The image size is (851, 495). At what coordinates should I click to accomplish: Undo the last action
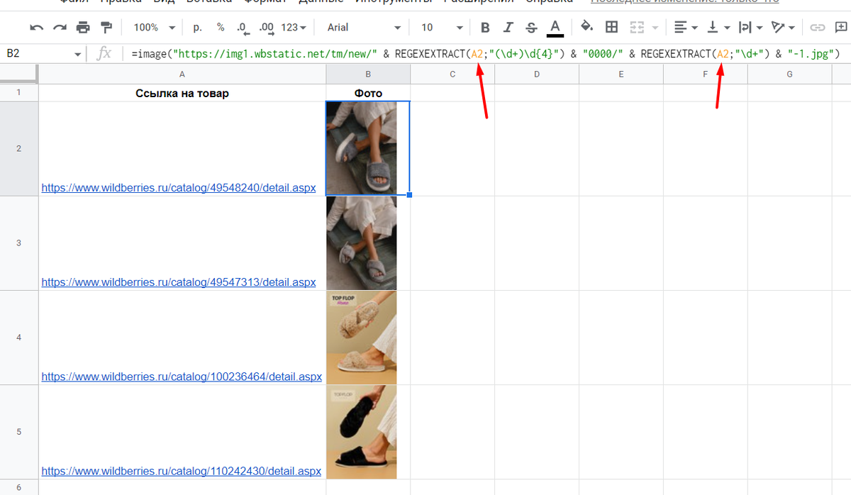[x=37, y=28]
